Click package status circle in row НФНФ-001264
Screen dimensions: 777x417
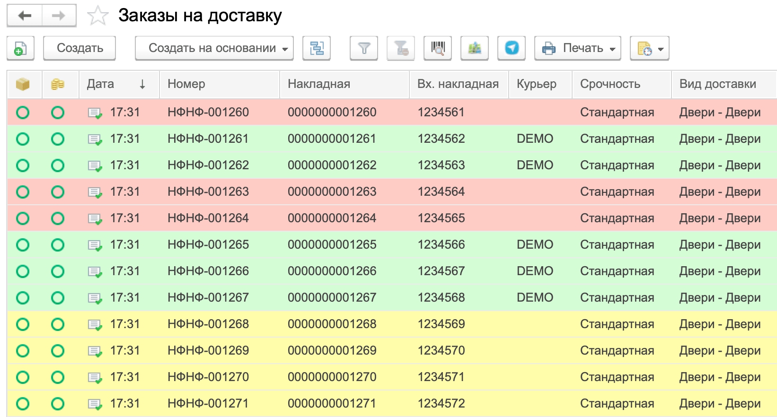(23, 218)
